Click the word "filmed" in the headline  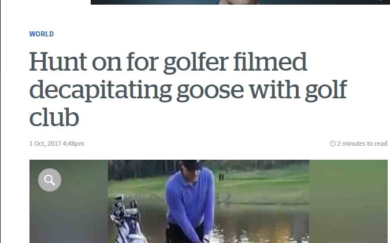click(270, 62)
